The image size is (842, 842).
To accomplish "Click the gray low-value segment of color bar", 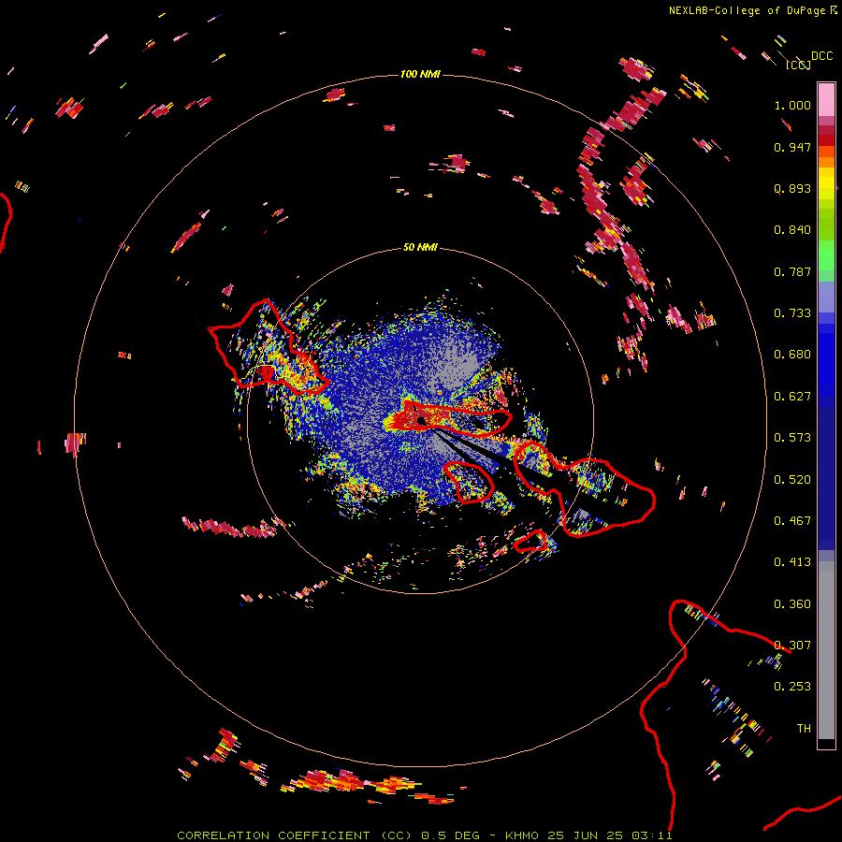I will [826, 650].
